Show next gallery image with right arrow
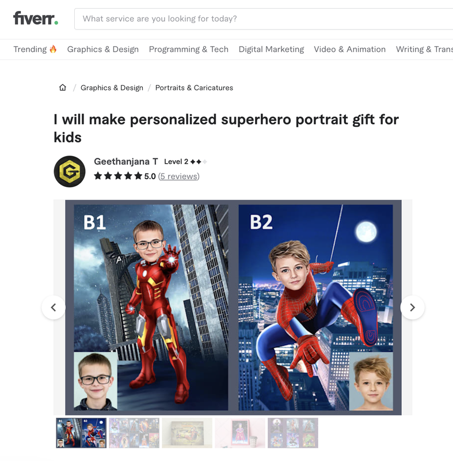The height and width of the screenshot is (461, 453). 413,308
